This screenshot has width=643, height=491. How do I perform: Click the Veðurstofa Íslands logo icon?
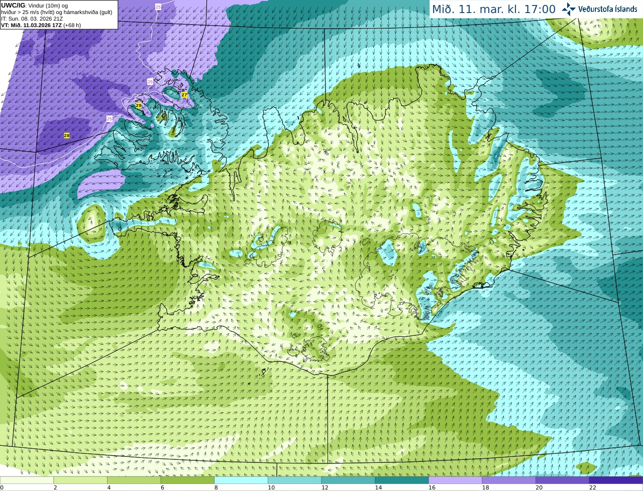pyautogui.click(x=569, y=9)
